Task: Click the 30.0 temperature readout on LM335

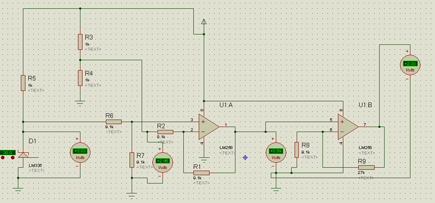Action: (x=7, y=153)
